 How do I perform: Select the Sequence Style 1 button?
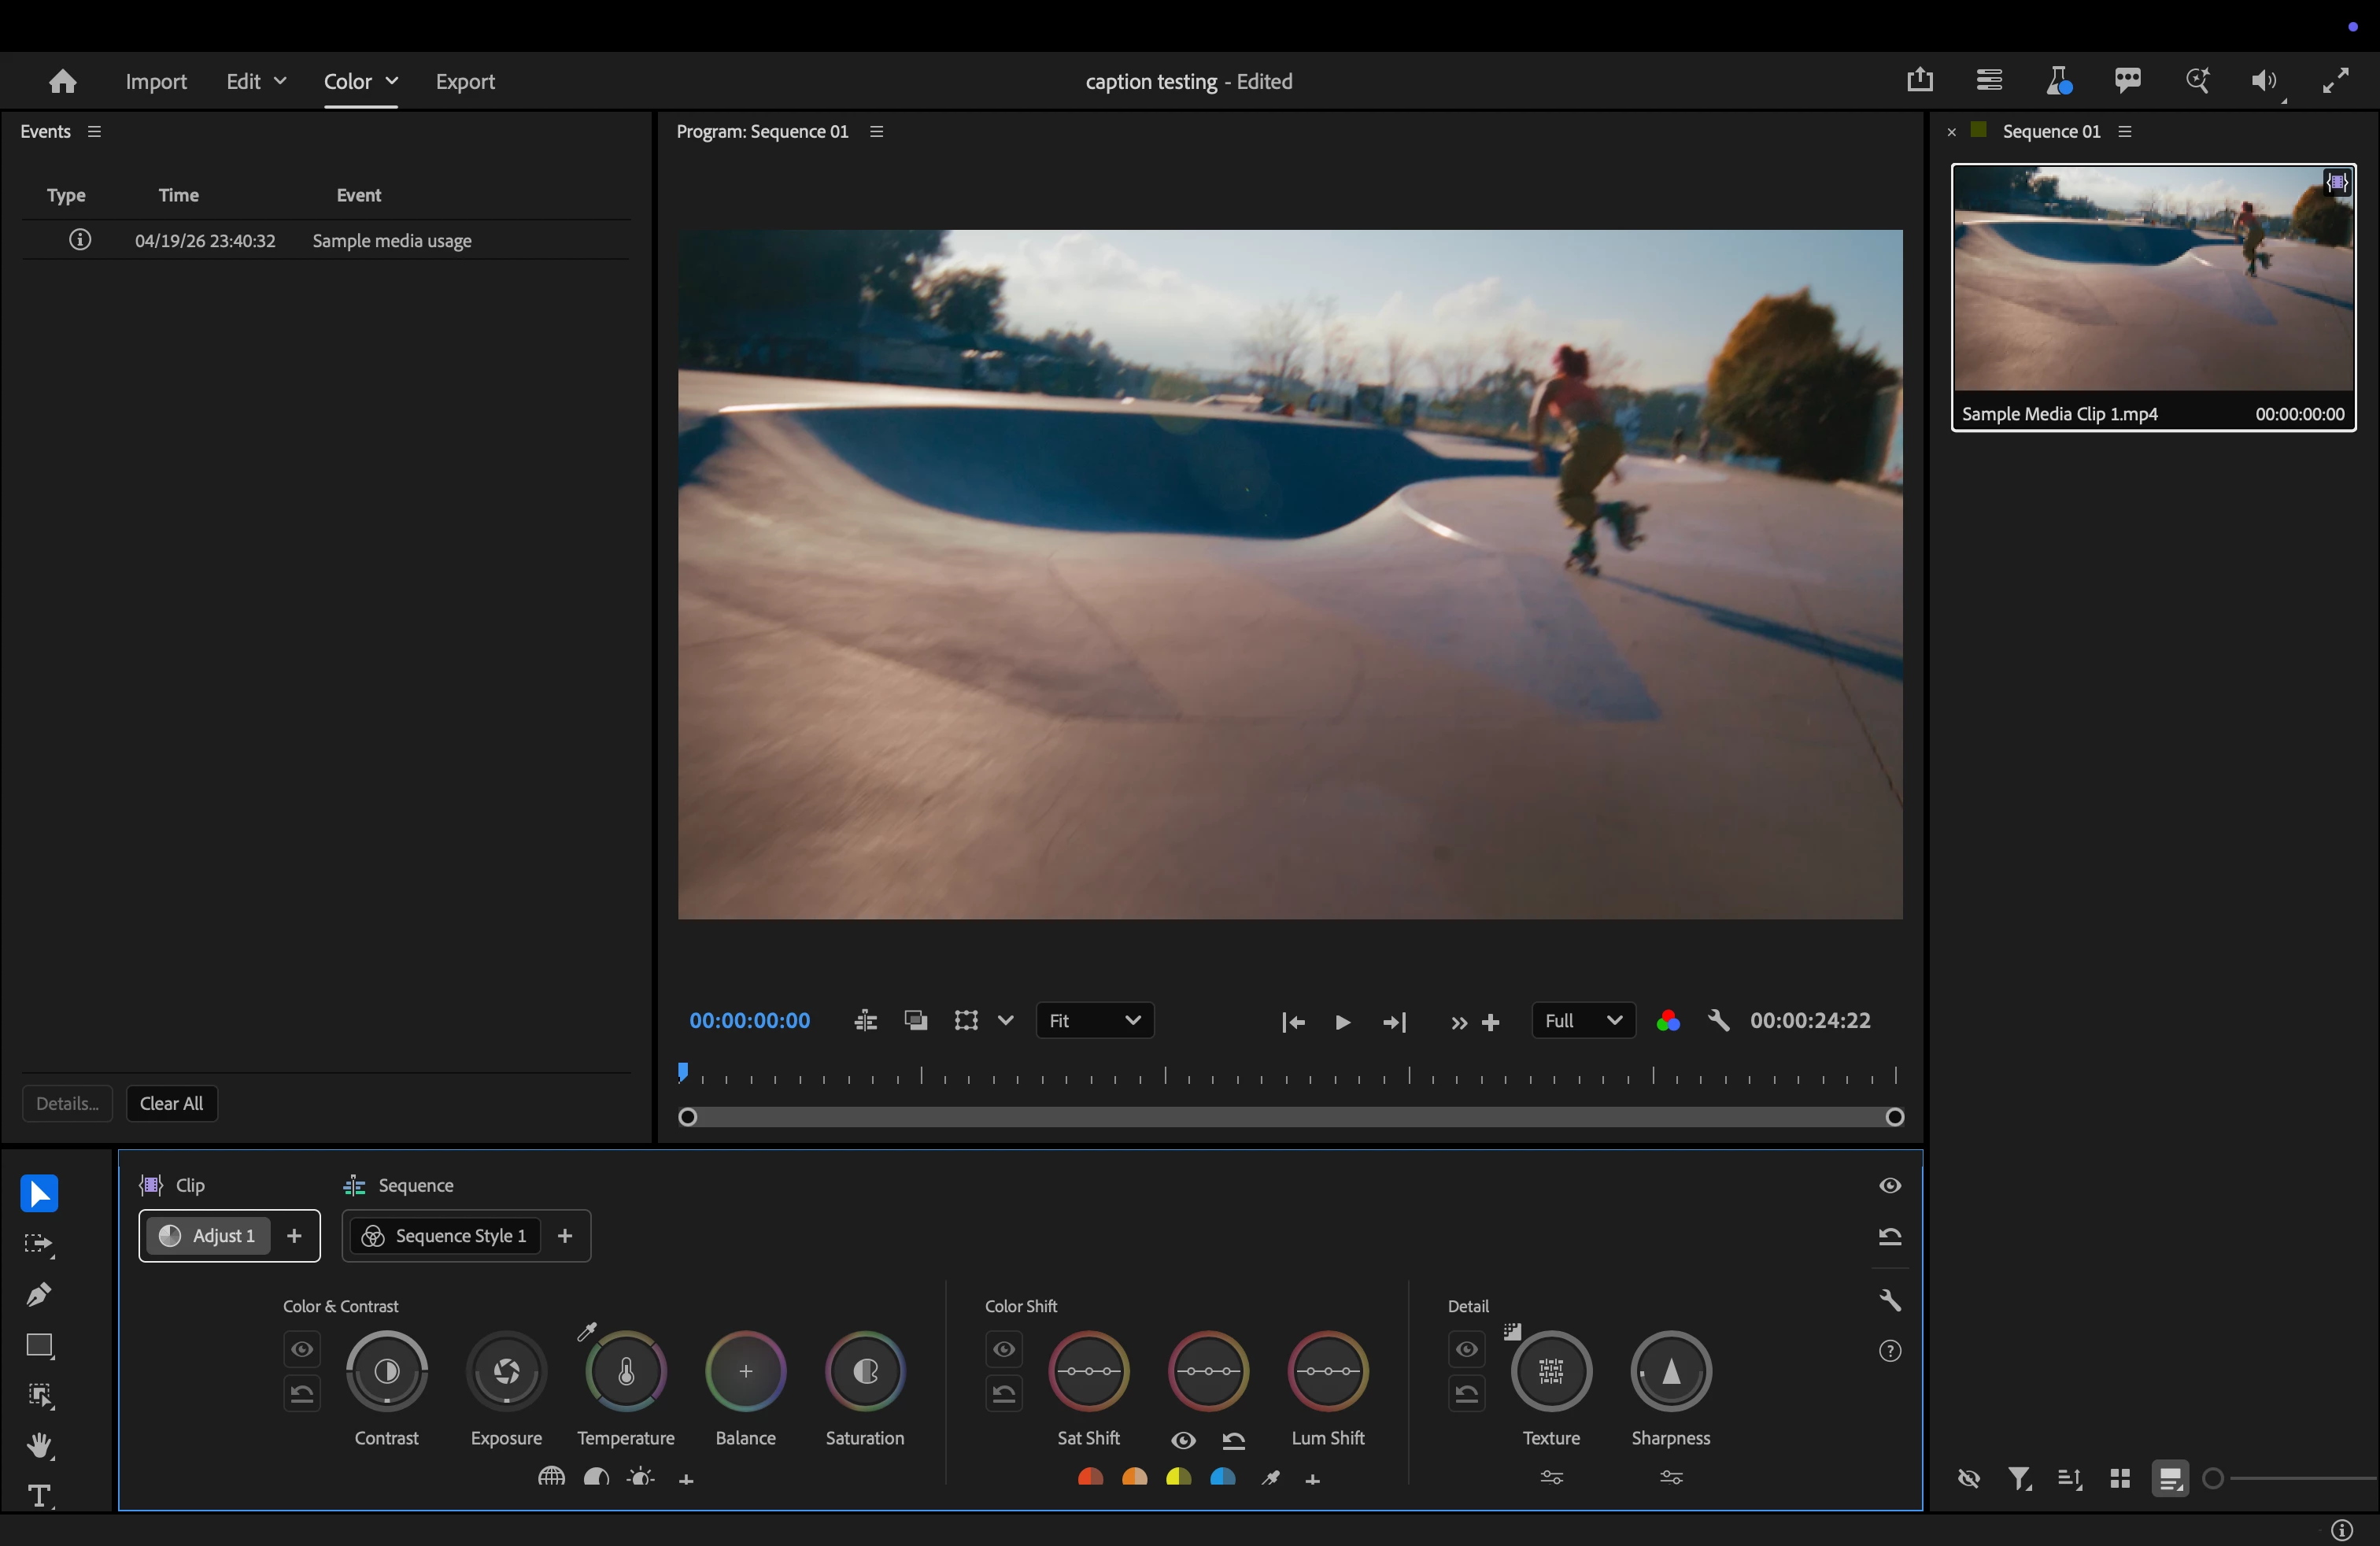click(x=445, y=1236)
